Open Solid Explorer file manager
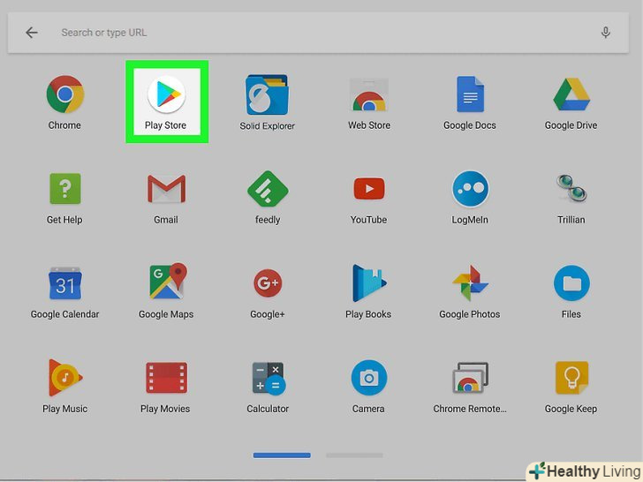This screenshot has height=482, width=643. point(268,94)
